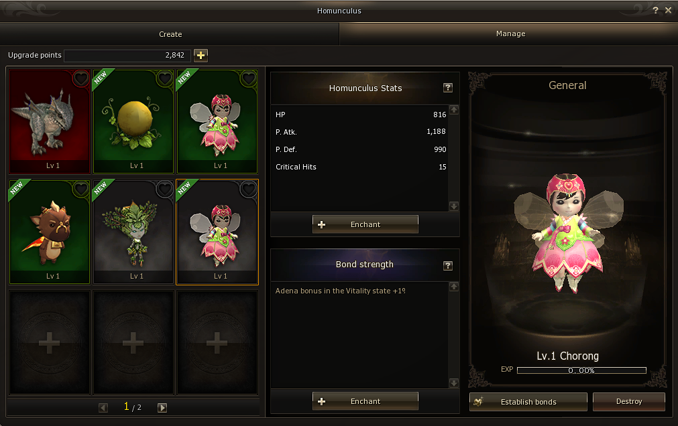Open the Bond strength help question mark
This screenshot has width=678, height=426.
click(x=448, y=266)
